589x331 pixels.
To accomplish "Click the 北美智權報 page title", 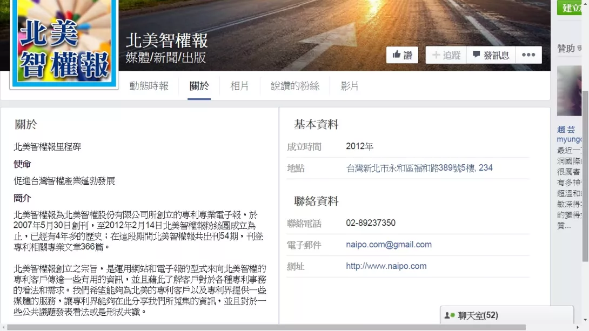I will 166,40.
